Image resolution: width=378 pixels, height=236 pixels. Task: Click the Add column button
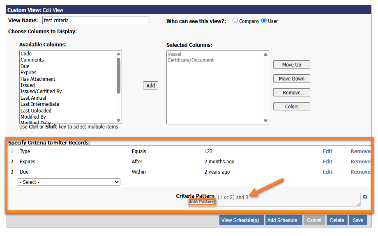pyautogui.click(x=151, y=85)
